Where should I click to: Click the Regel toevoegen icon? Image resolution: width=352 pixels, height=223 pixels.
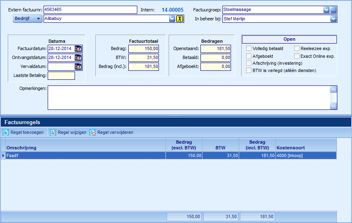pyautogui.click(x=6, y=132)
